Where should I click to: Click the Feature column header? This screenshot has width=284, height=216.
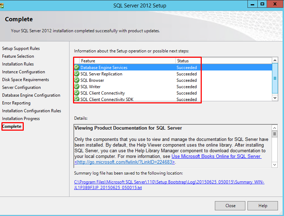pos(128,61)
